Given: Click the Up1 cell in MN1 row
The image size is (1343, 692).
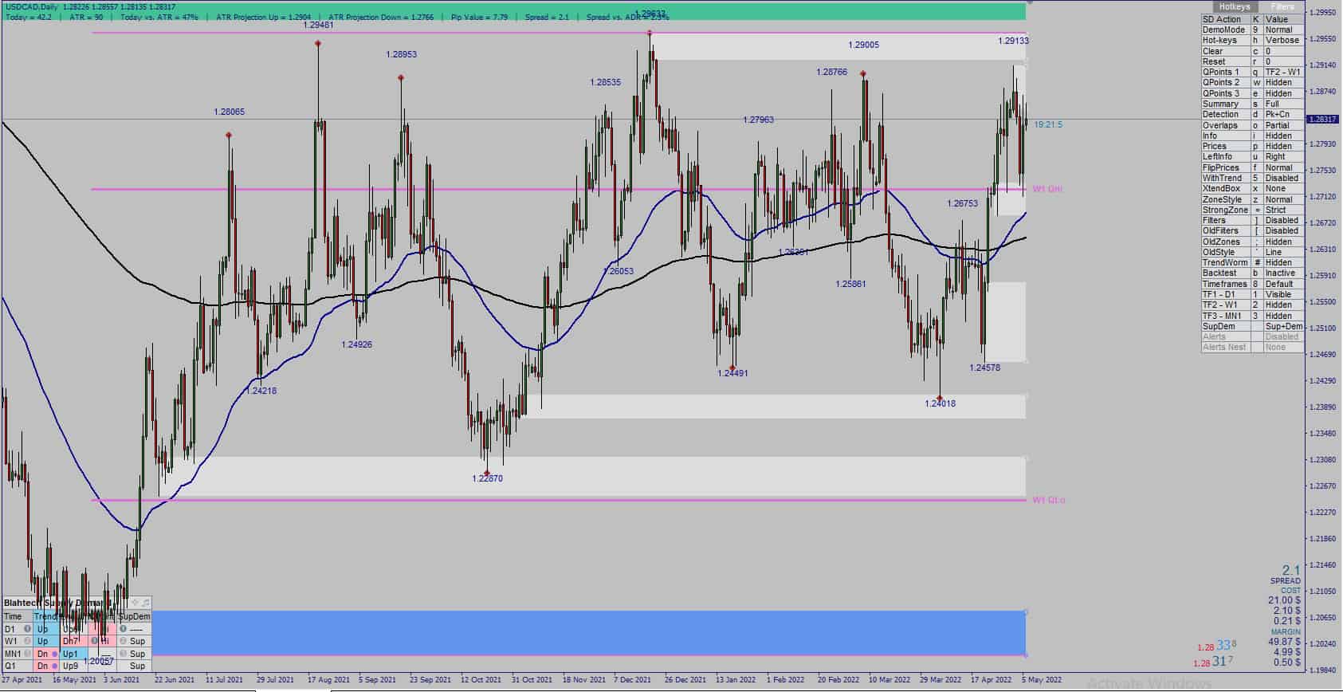Looking at the screenshot, I should tap(73, 654).
